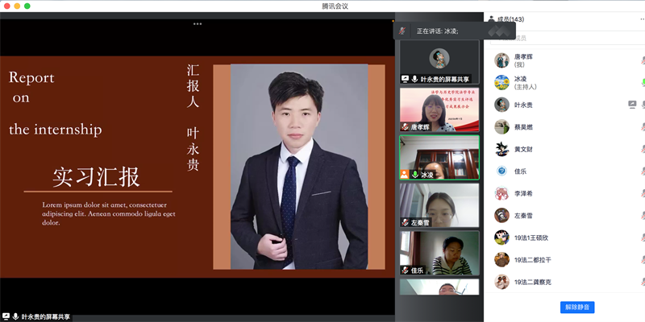This screenshot has width=645, height=322.
Task: Click 叶永贵 name in member list
Action: pos(523,105)
